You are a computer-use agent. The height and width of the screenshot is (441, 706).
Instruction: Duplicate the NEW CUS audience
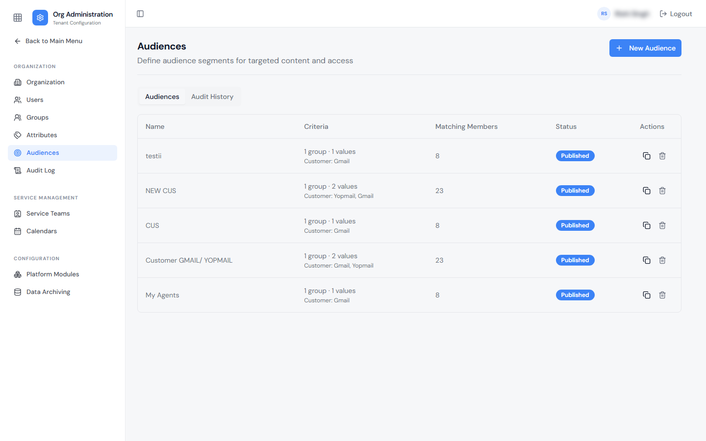coord(647,191)
